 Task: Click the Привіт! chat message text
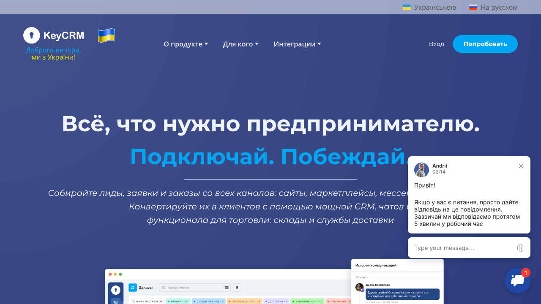point(425,185)
